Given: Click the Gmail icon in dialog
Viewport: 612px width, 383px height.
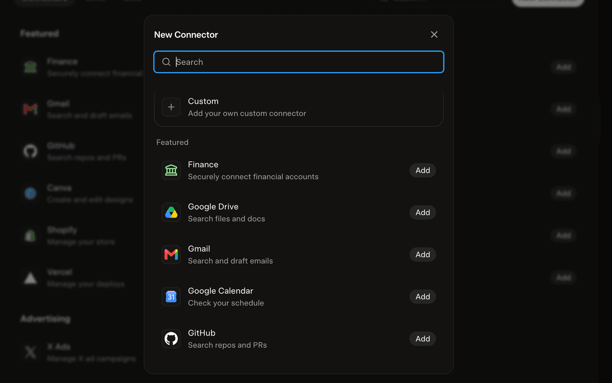Looking at the screenshot, I should tap(171, 255).
